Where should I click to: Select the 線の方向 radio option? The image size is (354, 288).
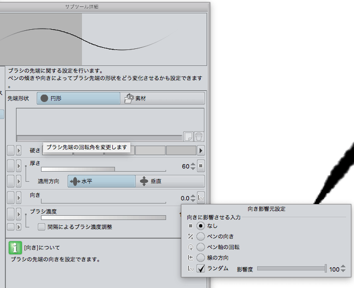pyautogui.click(x=201, y=258)
